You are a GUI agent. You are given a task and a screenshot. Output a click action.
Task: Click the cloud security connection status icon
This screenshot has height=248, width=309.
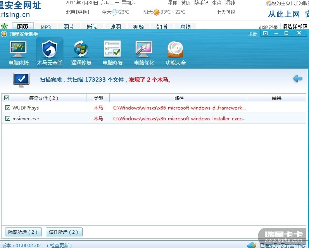click(252, 245)
